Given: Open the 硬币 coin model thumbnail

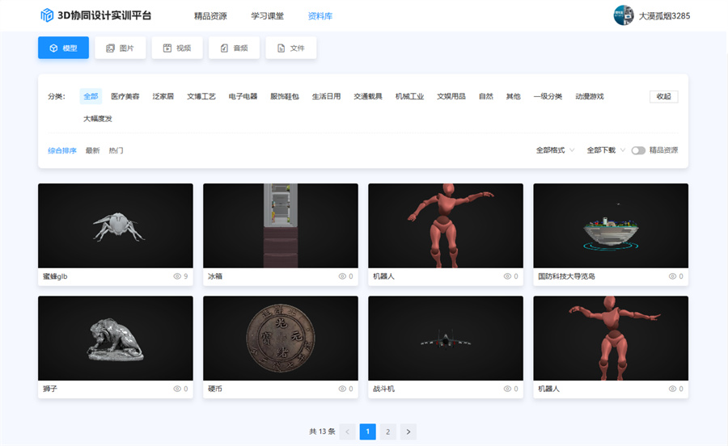Looking at the screenshot, I should [281, 339].
